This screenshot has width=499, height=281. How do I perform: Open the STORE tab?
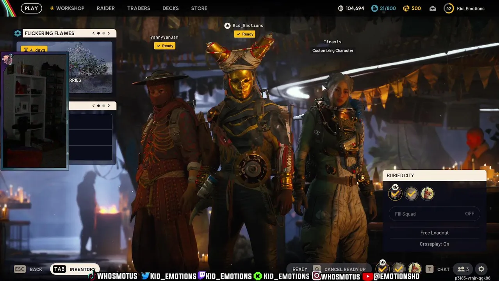[x=199, y=8]
